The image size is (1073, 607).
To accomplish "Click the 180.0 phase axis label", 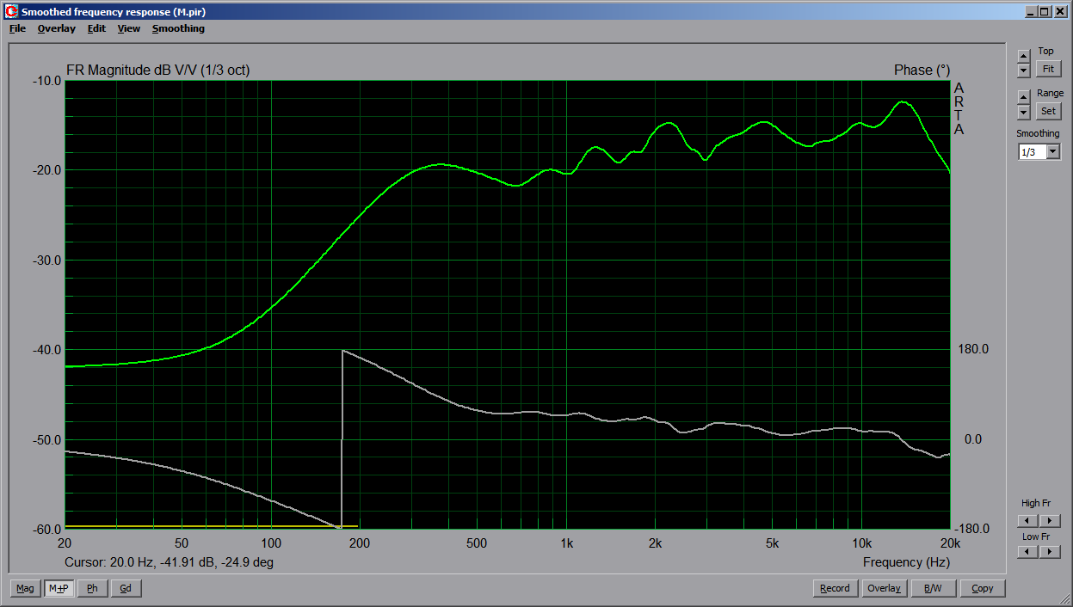I will 973,349.
